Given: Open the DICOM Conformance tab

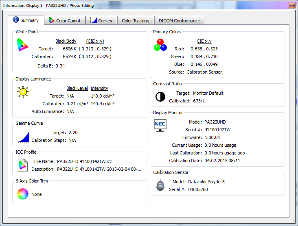Looking at the screenshot, I should coord(179,21).
